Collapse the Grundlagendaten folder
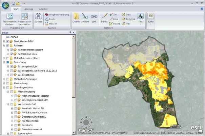 4,88
